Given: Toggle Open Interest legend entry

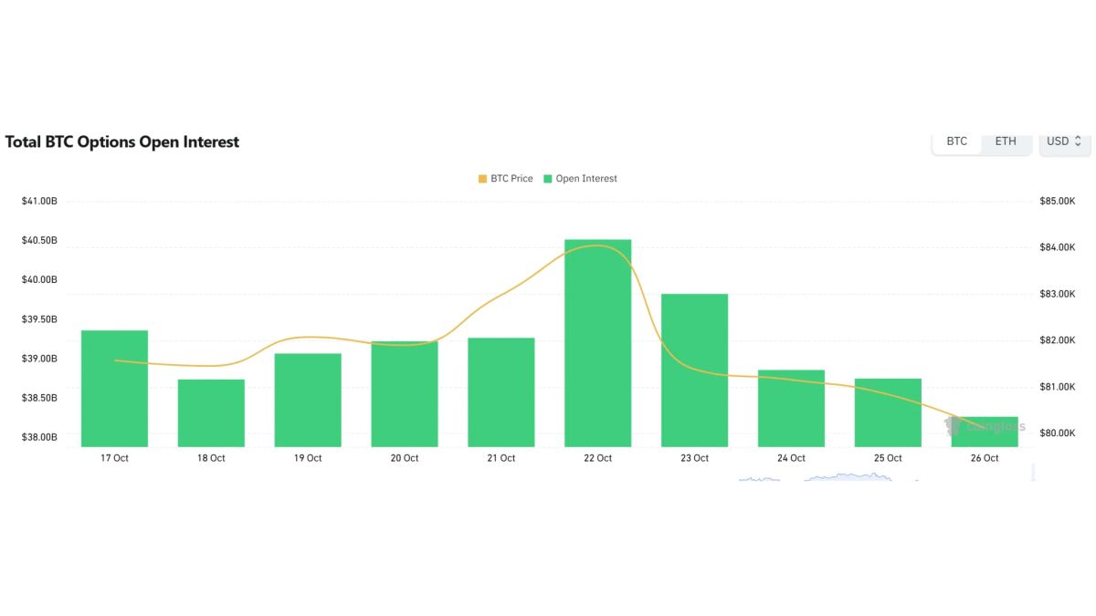Looking at the screenshot, I should click(x=580, y=179).
